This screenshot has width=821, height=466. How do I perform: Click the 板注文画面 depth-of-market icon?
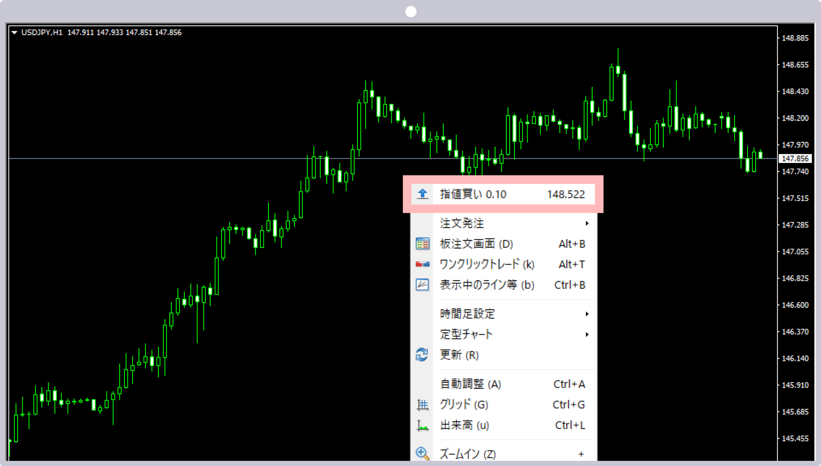(x=422, y=244)
